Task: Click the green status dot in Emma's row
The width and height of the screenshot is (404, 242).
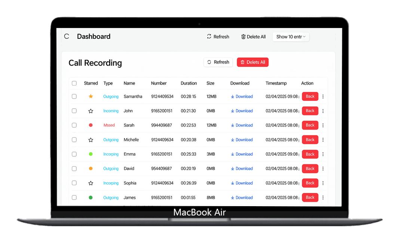Action: 91,154
